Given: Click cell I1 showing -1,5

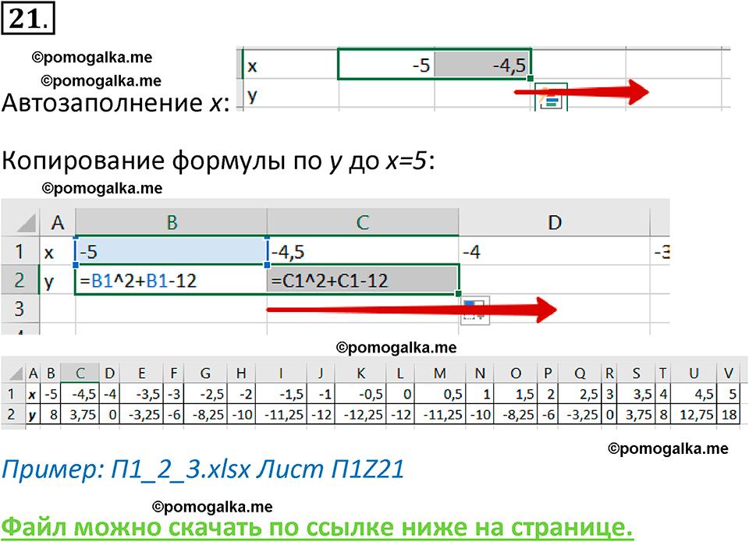Looking at the screenshot, I should 281,394.
